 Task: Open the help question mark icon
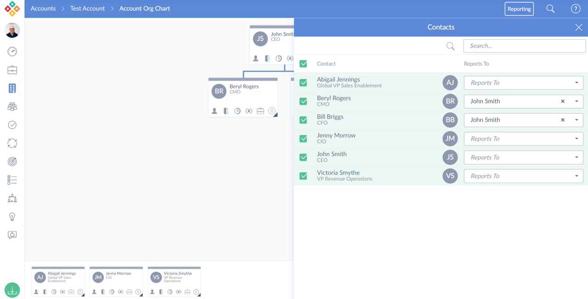pyautogui.click(x=575, y=9)
